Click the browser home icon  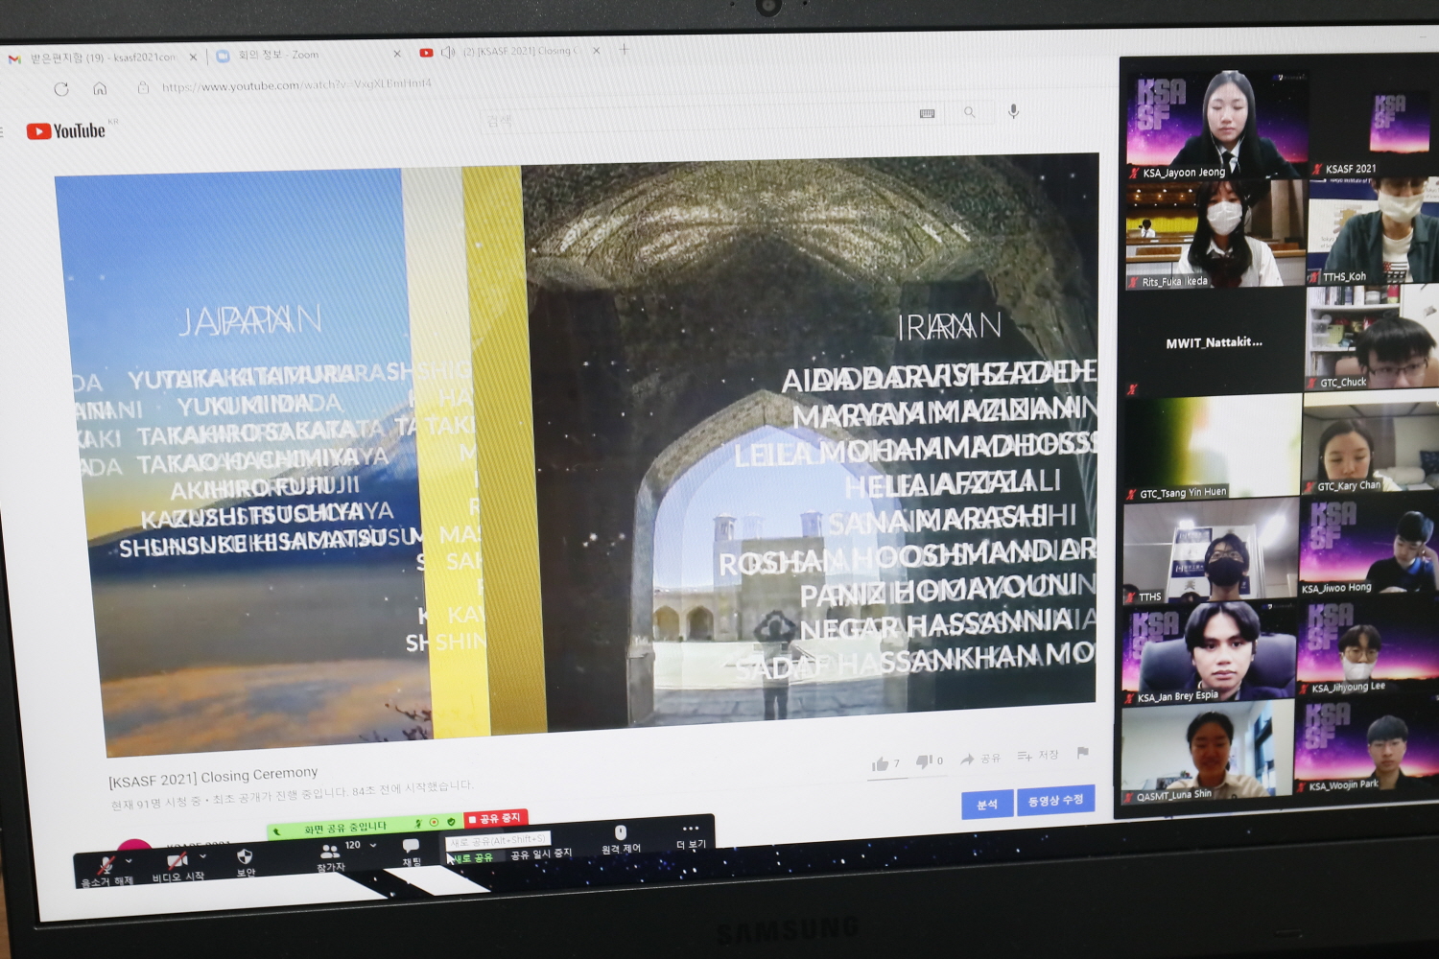[100, 88]
